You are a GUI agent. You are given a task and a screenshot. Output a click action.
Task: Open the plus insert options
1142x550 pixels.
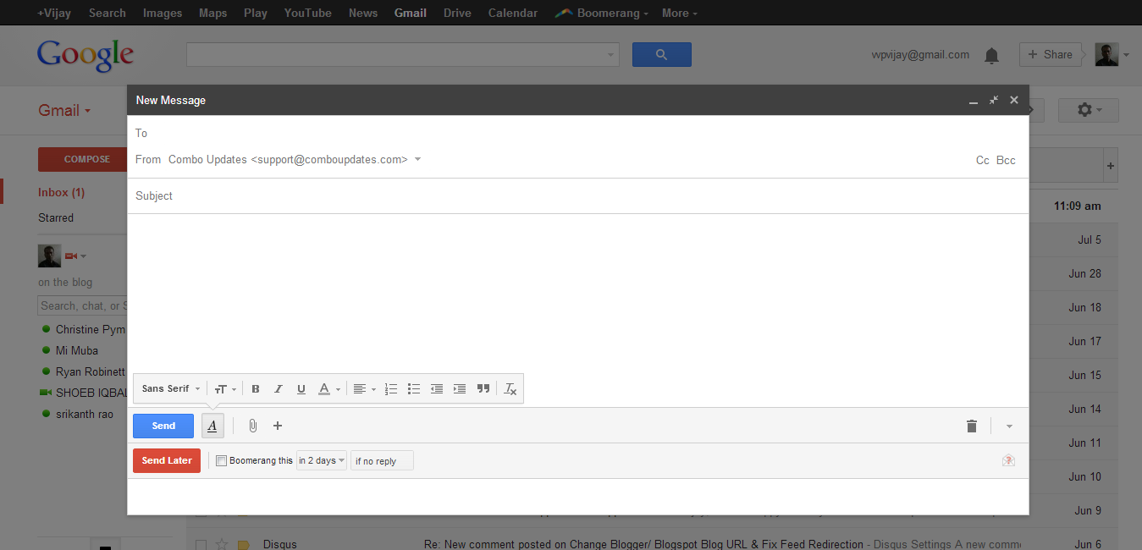(277, 426)
